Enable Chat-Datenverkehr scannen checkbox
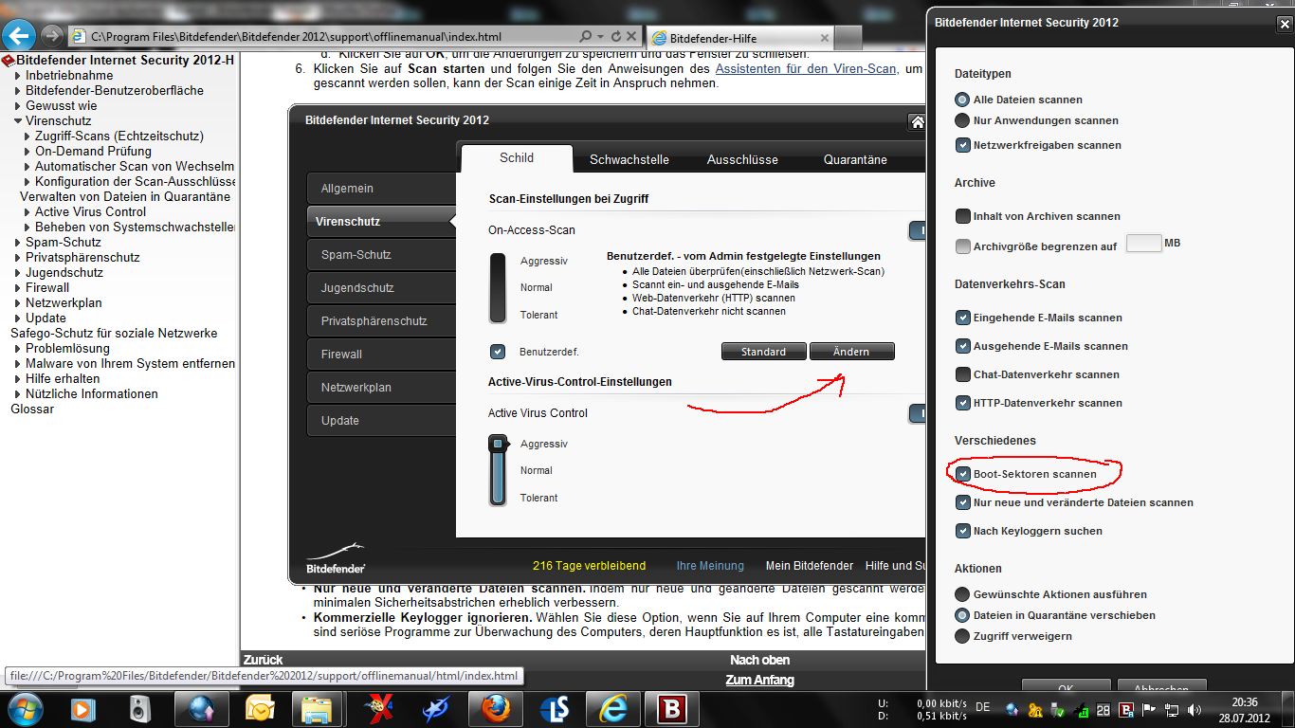1295x728 pixels. click(963, 374)
